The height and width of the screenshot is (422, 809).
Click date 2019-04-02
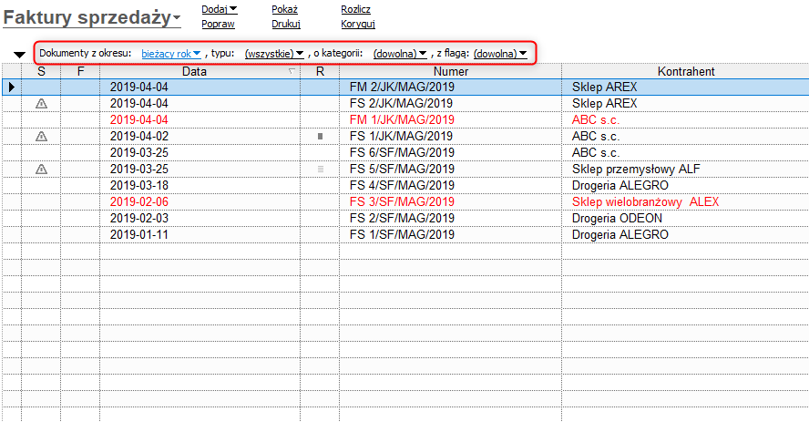point(138,136)
